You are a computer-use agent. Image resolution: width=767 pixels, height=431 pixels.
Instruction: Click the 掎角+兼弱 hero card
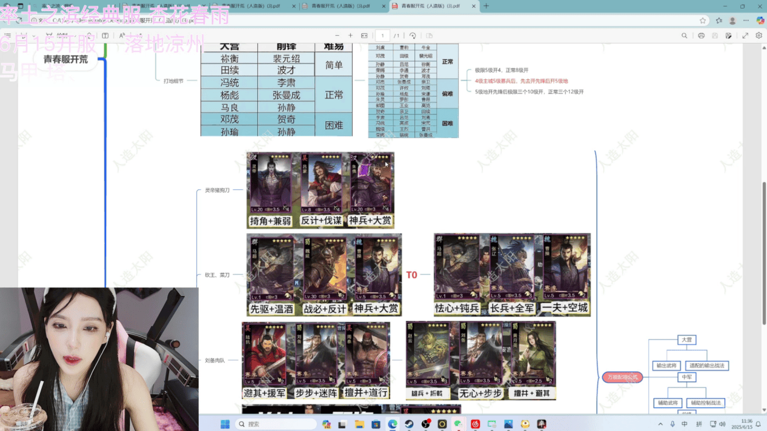pos(271,190)
